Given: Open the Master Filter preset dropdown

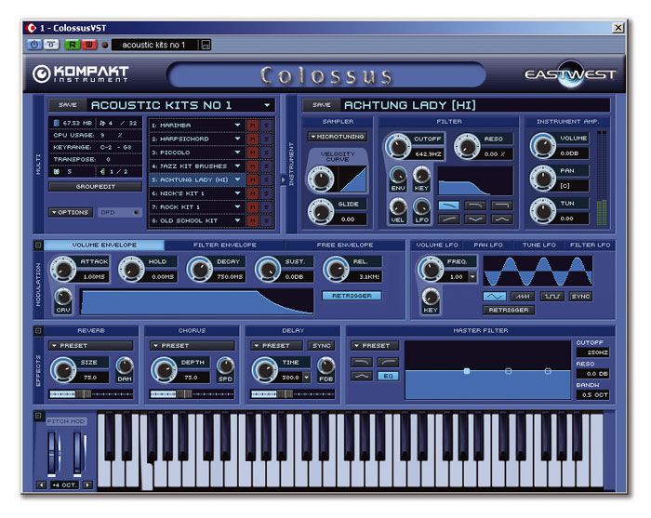Looking at the screenshot, I should click(375, 345).
